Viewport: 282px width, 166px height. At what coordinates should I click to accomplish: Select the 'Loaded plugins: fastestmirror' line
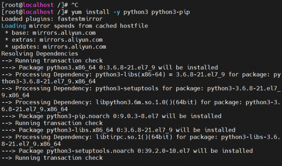click(52, 19)
